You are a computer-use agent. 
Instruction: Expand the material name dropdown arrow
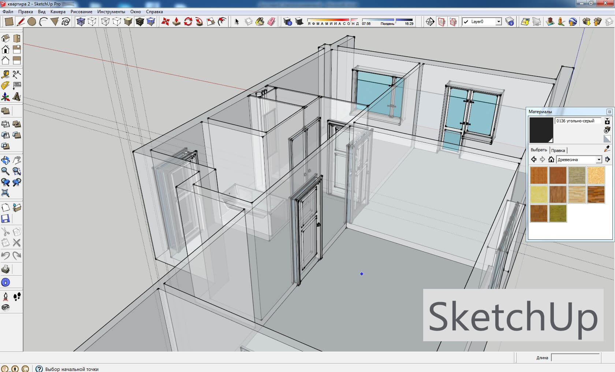coord(607,119)
